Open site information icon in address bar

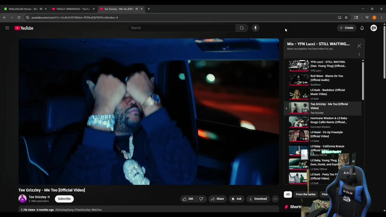pos(27,17)
